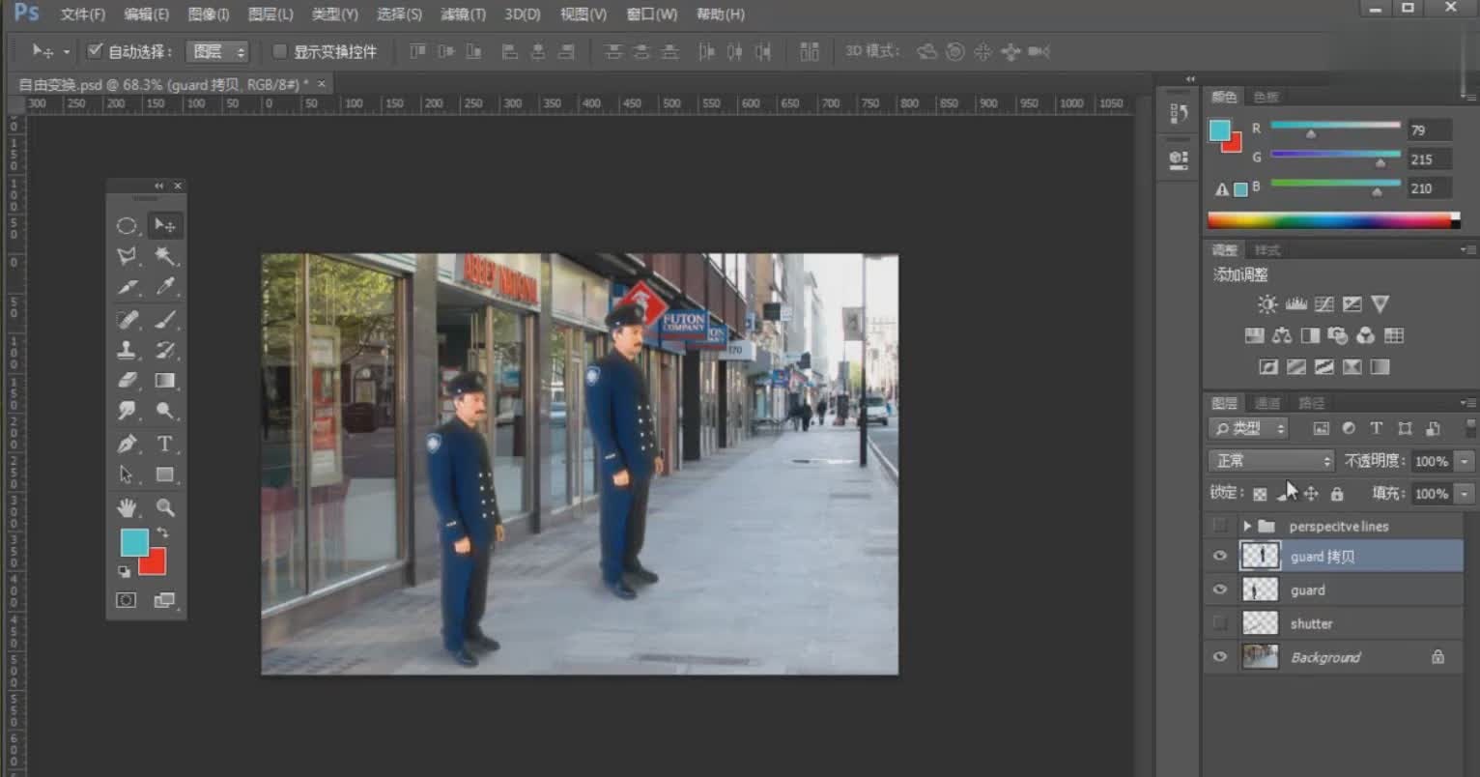The image size is (1480, 777).
Task: Select the Brush tool
Action: (x=165, y=319)
